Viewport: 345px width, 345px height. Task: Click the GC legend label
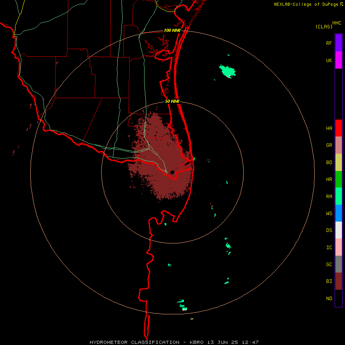(x=329, y=264)
